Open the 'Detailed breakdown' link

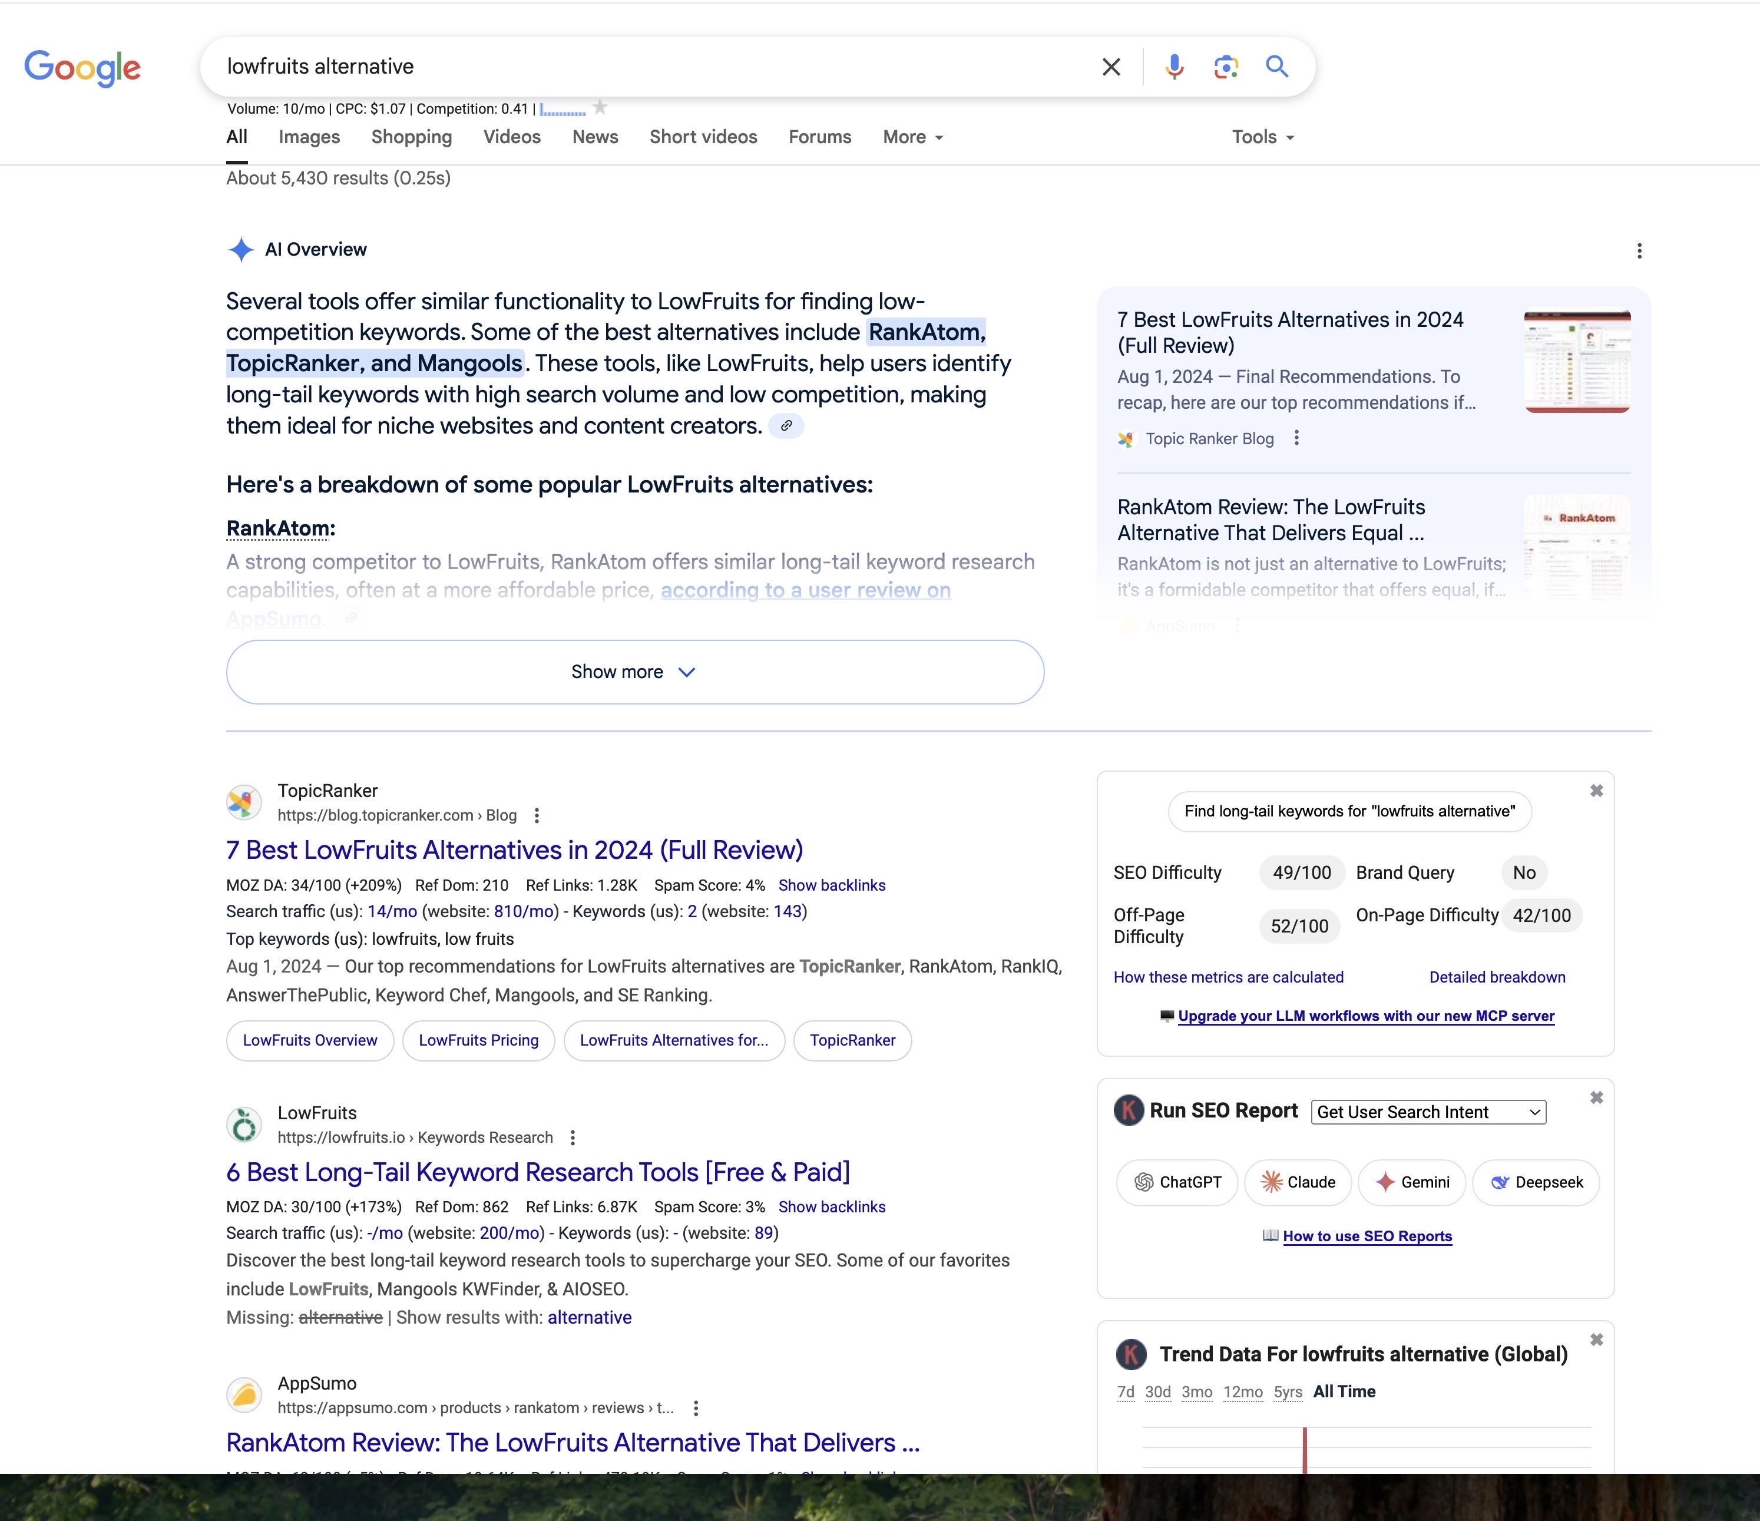(1497, 977)
